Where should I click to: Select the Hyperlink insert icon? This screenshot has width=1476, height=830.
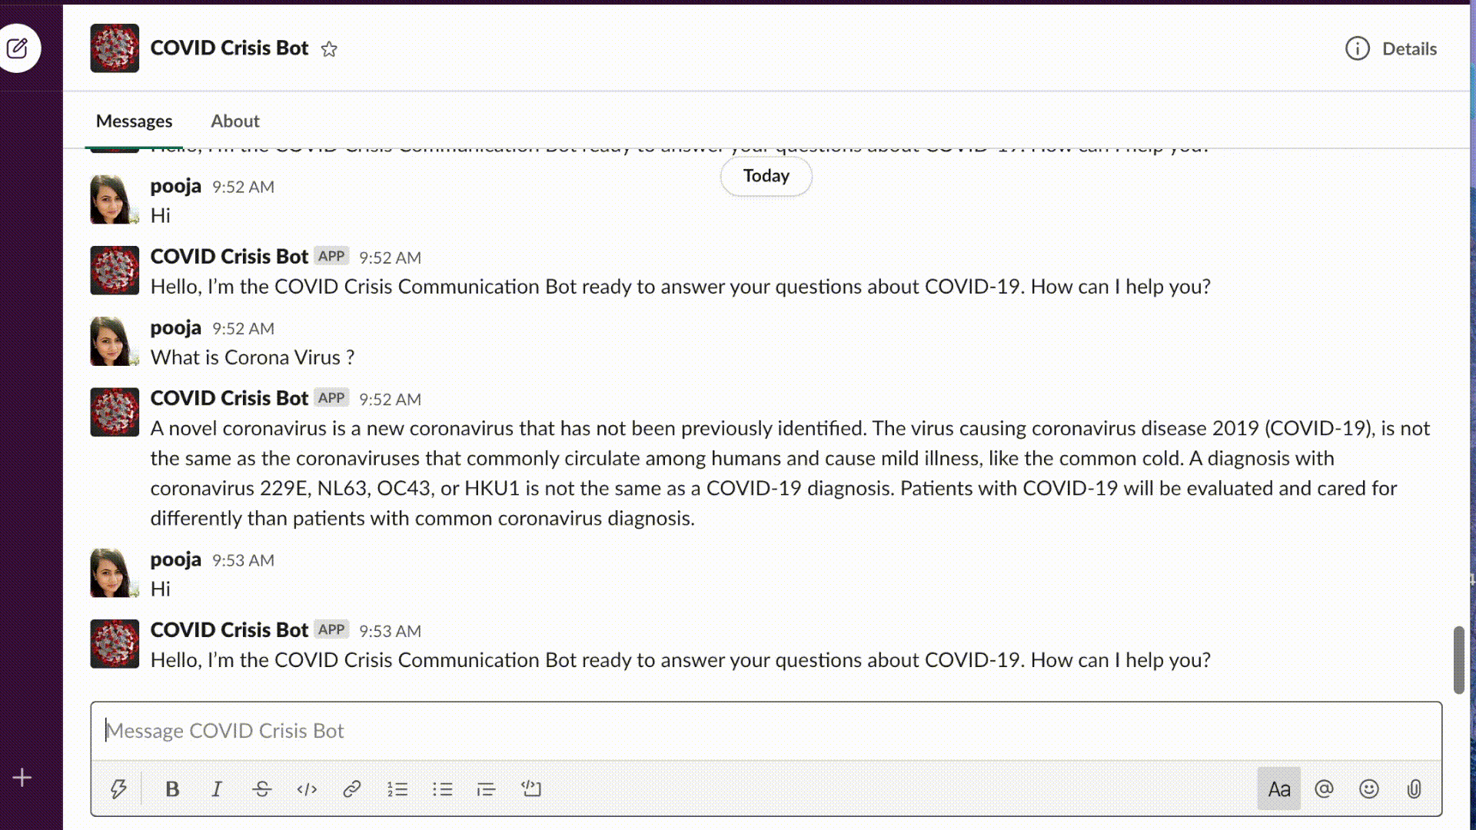click(352, 789)
